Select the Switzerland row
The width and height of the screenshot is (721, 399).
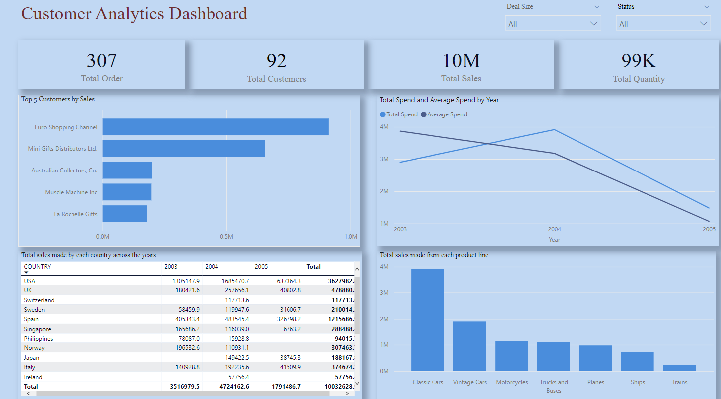[188, 300]
